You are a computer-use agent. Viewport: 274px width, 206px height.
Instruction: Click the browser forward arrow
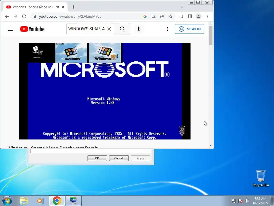pyautogui.click(x=16, y=16)
